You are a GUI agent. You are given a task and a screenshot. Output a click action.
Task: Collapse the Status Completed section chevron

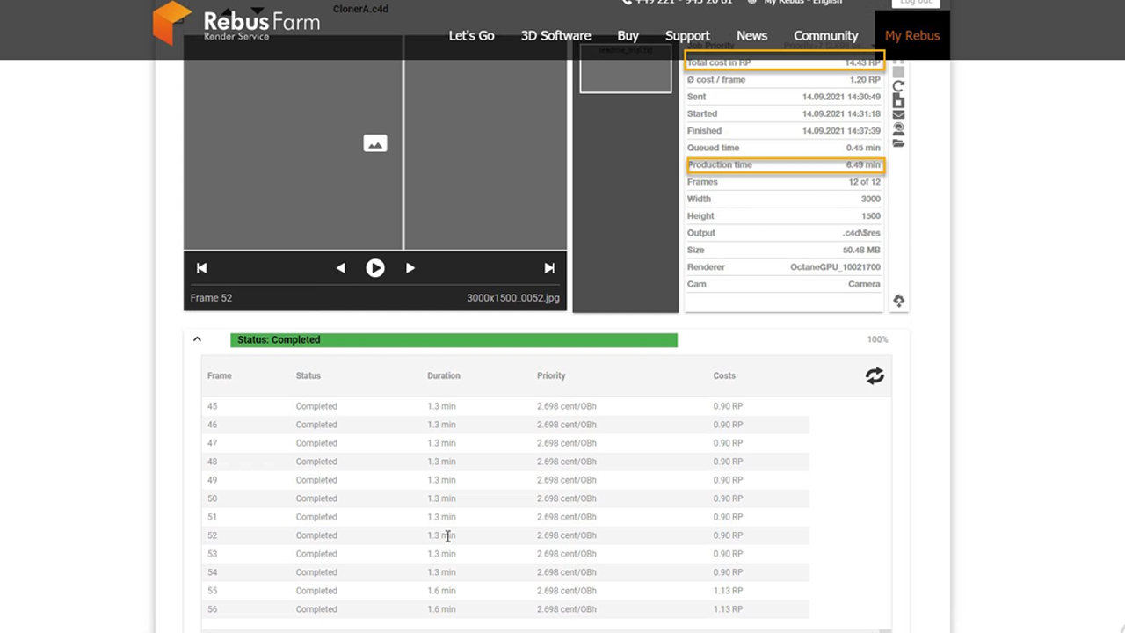[x=197, y=339]
